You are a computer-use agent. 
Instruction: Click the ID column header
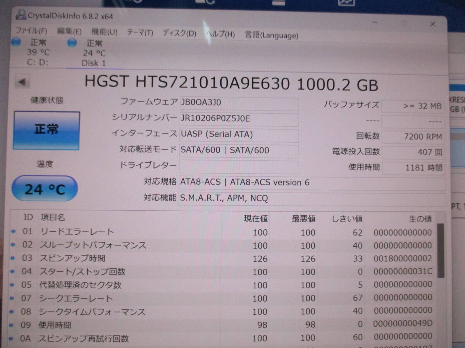tap(28, 217)
